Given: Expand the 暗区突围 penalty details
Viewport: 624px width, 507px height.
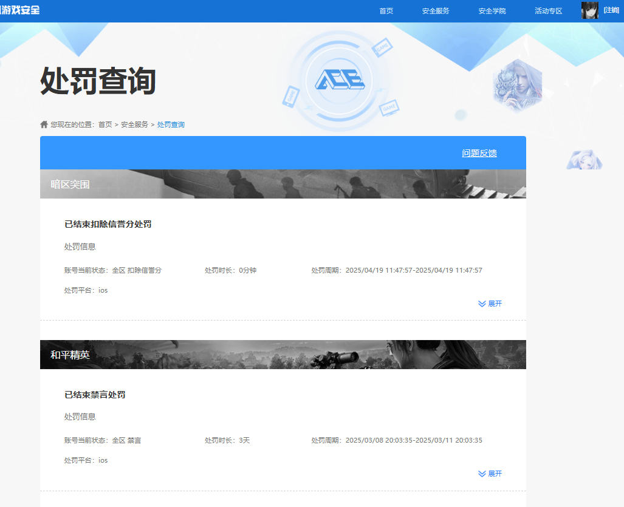Looking at the screenshot, I should [x=490, y=304].
